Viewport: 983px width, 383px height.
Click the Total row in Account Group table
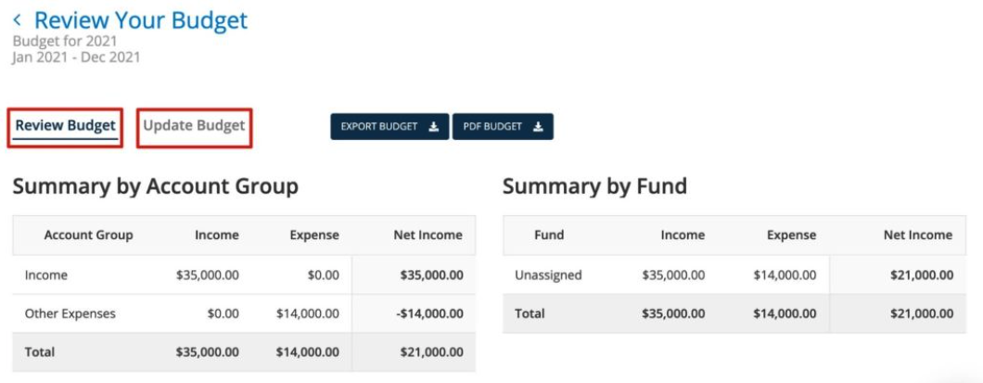pos(244,352)
